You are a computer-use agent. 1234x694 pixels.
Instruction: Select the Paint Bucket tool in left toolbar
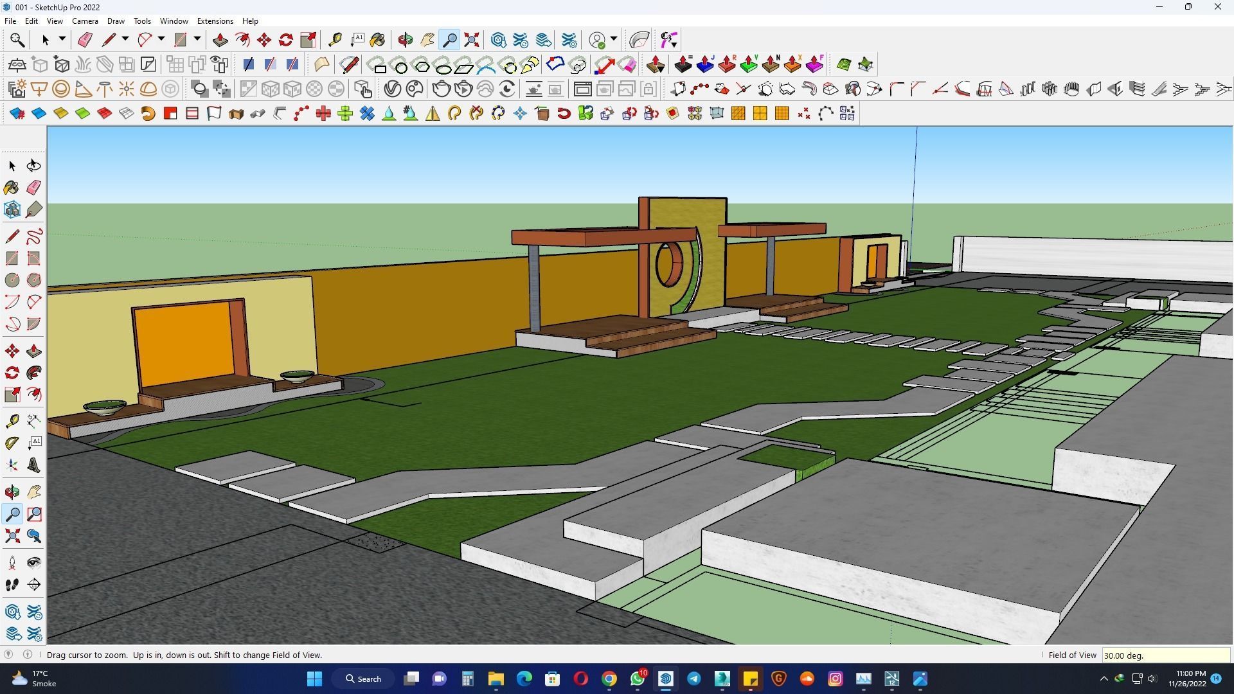pyautogui.click(x=12, y=187)
